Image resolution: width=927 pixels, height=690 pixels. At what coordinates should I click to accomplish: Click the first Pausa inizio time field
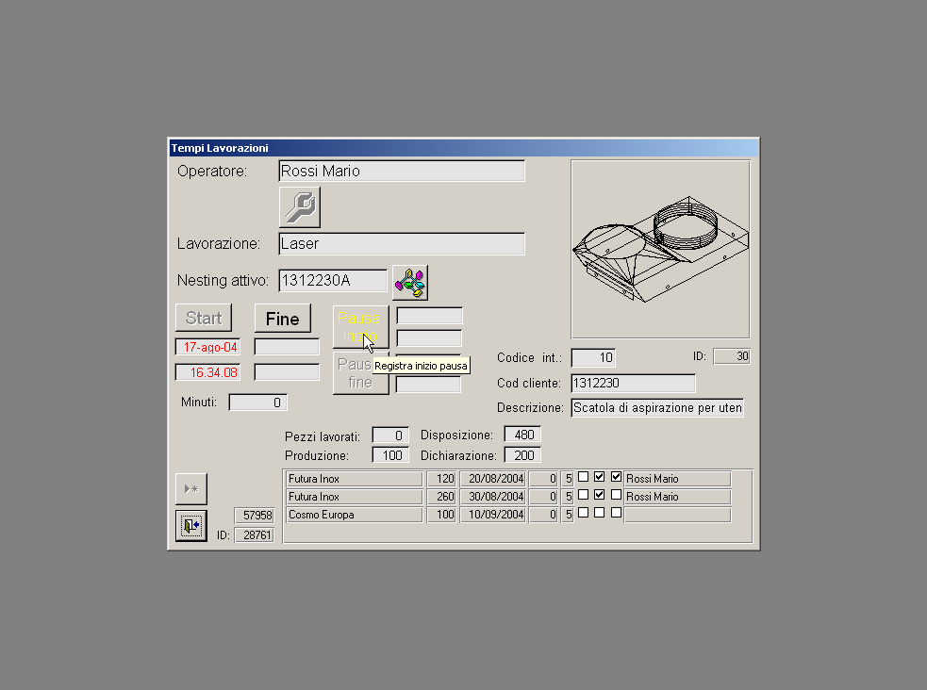click(x=429, y=316)
